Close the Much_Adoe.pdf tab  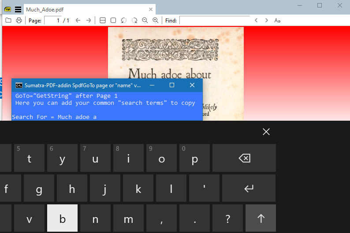coord(151,9)
